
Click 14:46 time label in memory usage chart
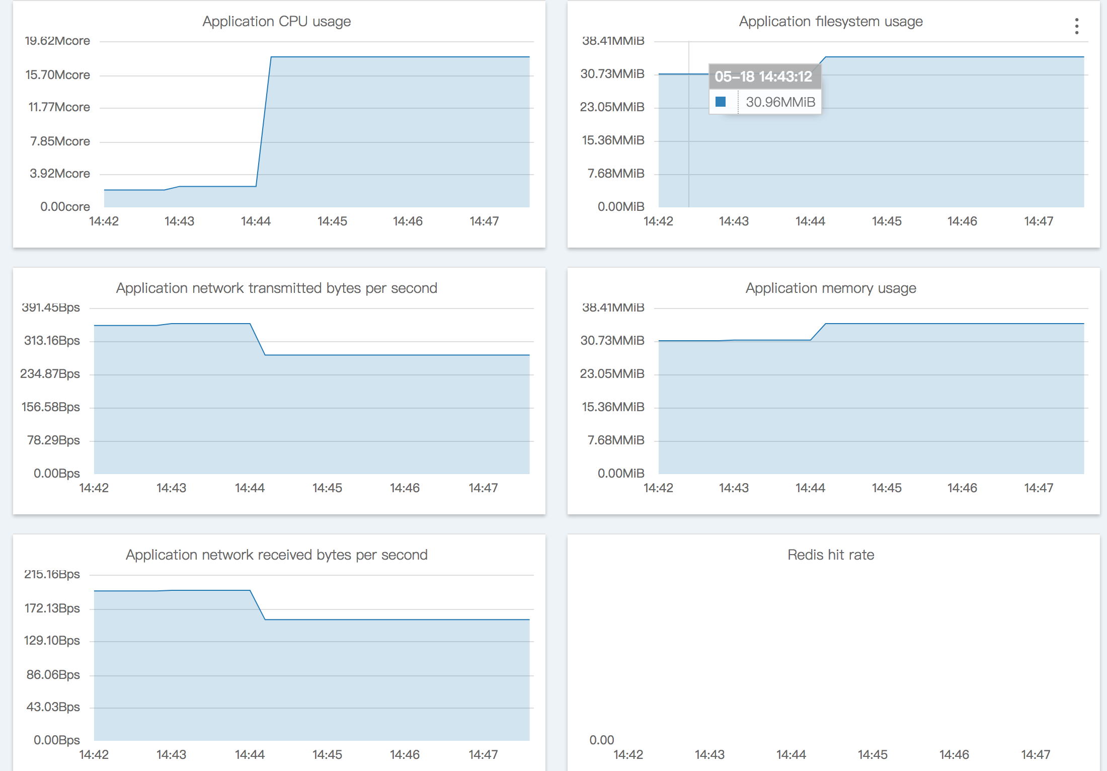pyautogui.click(x=962, y=488)
